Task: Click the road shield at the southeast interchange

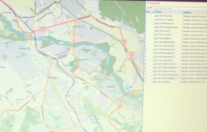Action: point(121,101)
